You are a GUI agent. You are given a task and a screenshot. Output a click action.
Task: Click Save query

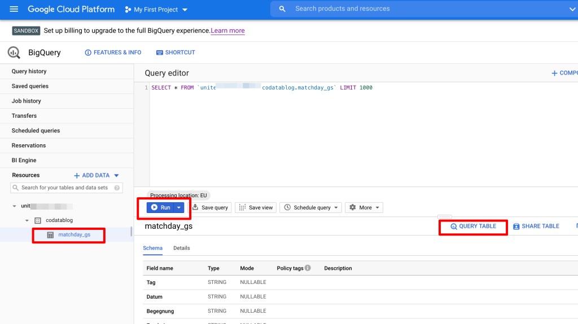coord(211,208)
